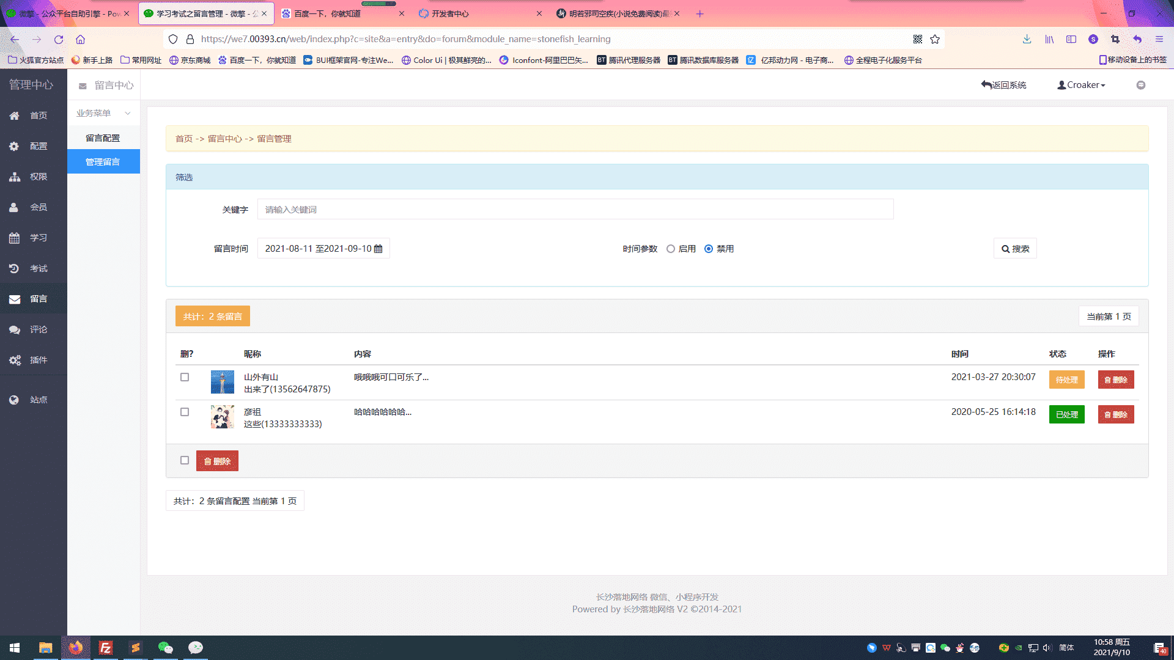Viewport: 1174px width, 660px height.
Task: Open the Windows Start menu
Action: point(15,648)
